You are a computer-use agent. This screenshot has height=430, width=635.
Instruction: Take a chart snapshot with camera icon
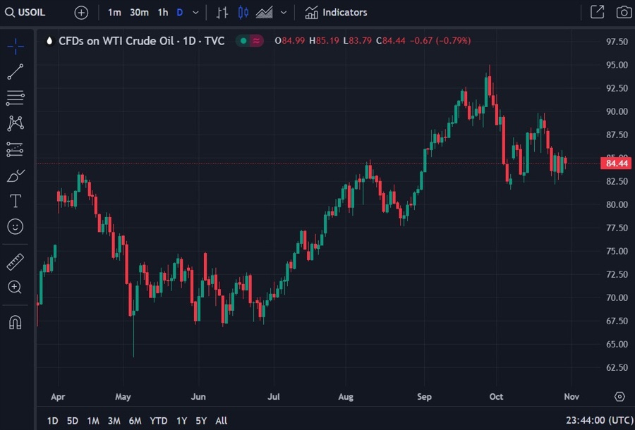point(624,12)
